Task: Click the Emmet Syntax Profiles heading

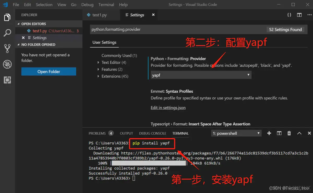Action: pos(172,91)
